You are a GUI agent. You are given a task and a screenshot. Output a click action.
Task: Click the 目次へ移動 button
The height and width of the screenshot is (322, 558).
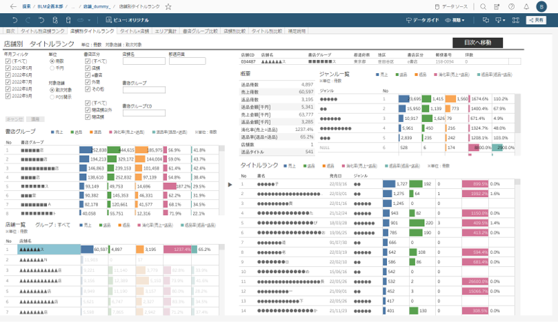pyautogui.click(x=482, y=43)
